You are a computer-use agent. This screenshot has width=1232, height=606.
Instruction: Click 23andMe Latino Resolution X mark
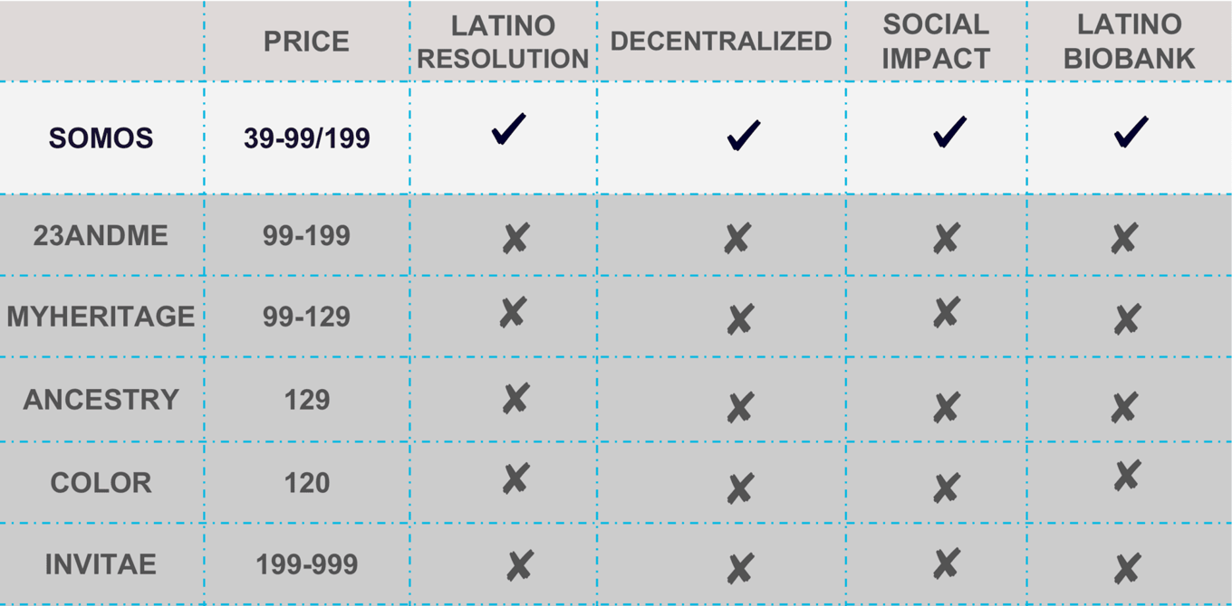(515, 238)
